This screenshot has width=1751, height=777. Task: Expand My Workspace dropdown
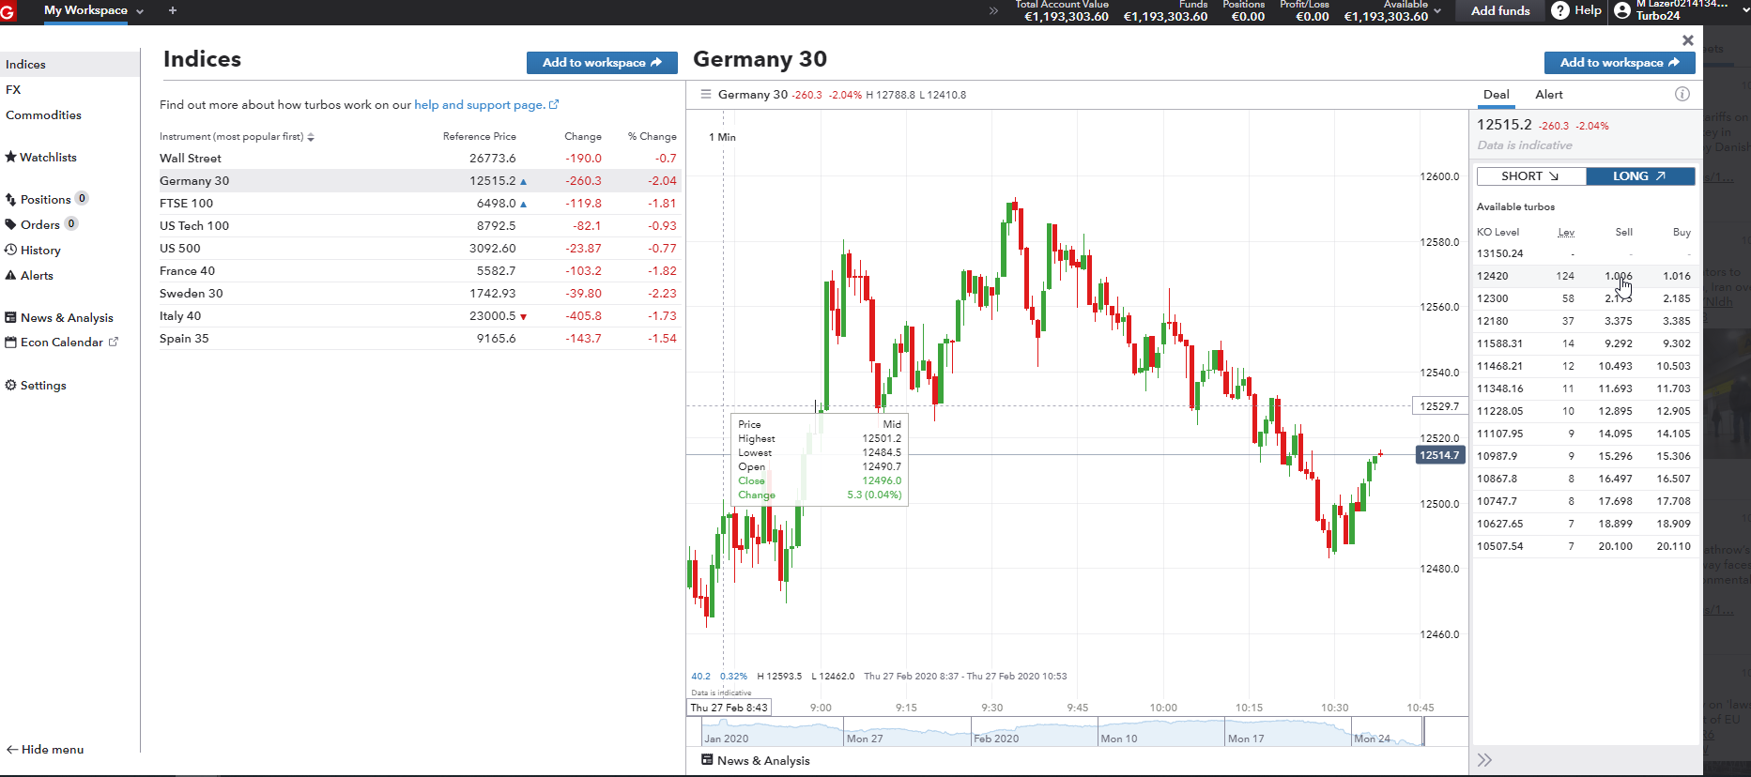click(x=140, y=11)
